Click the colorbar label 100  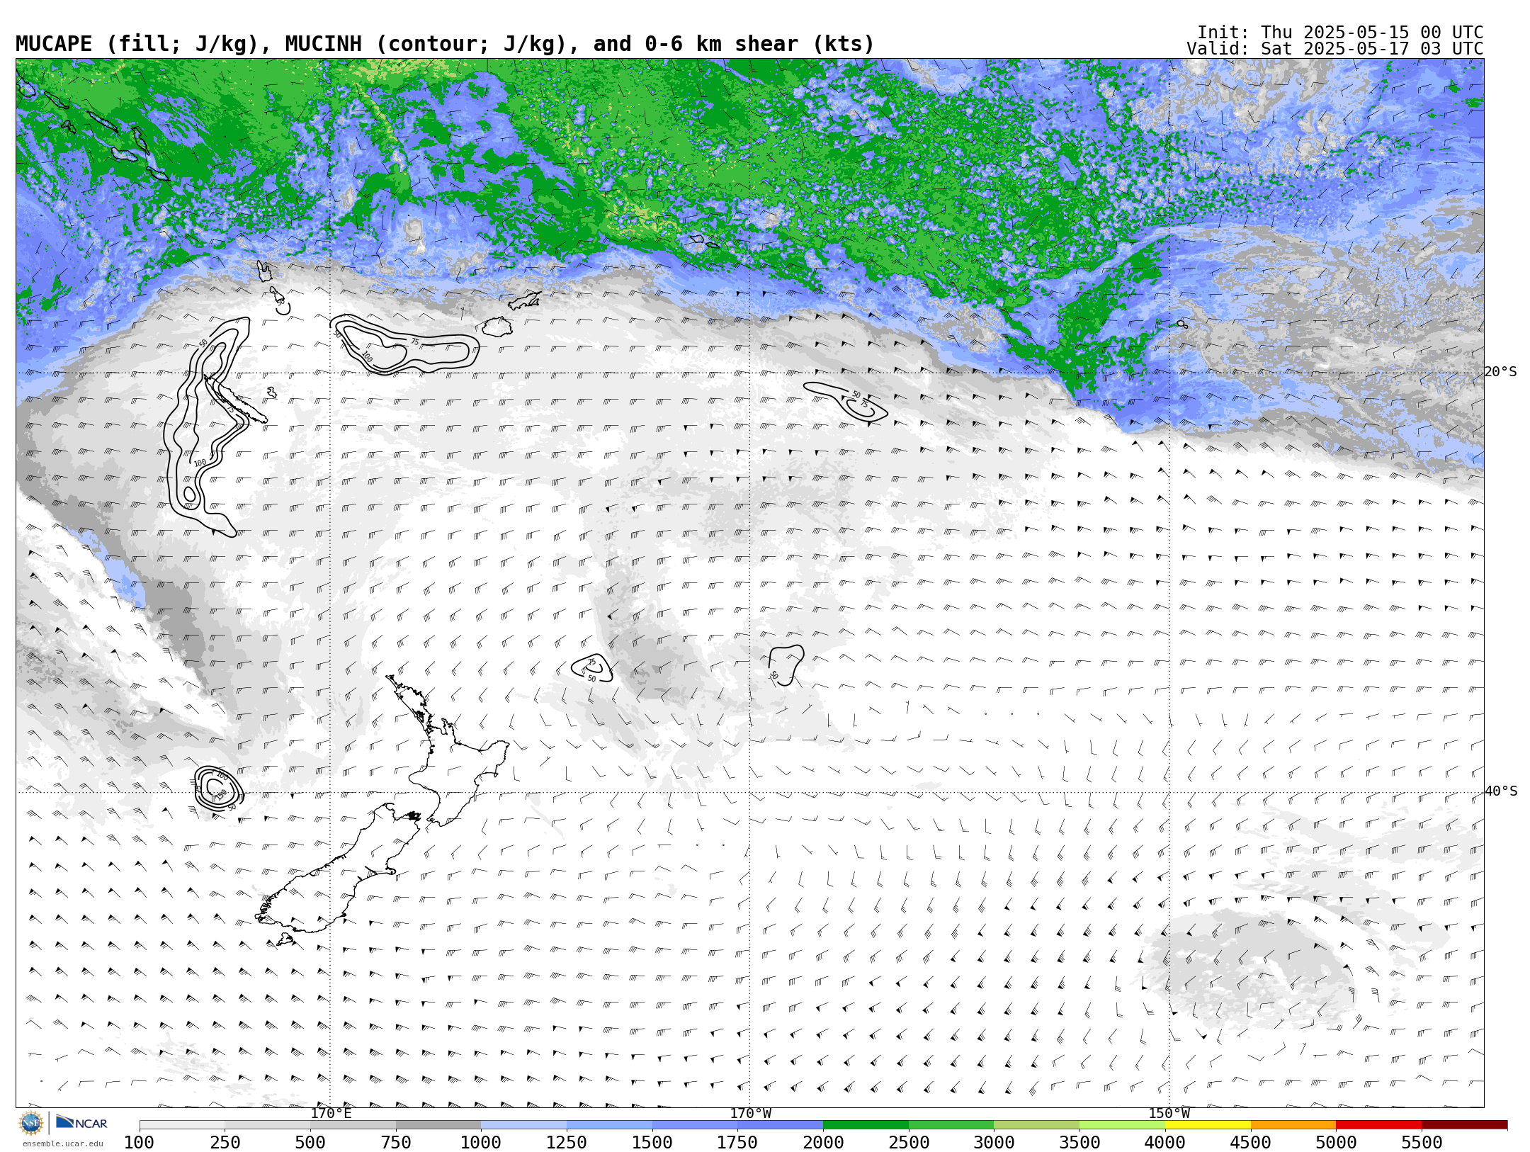140,1142
